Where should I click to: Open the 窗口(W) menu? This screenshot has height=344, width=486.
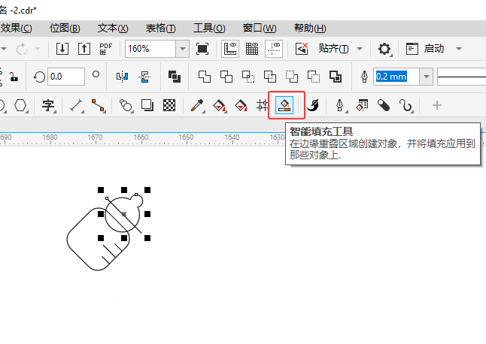coord(260,29)
